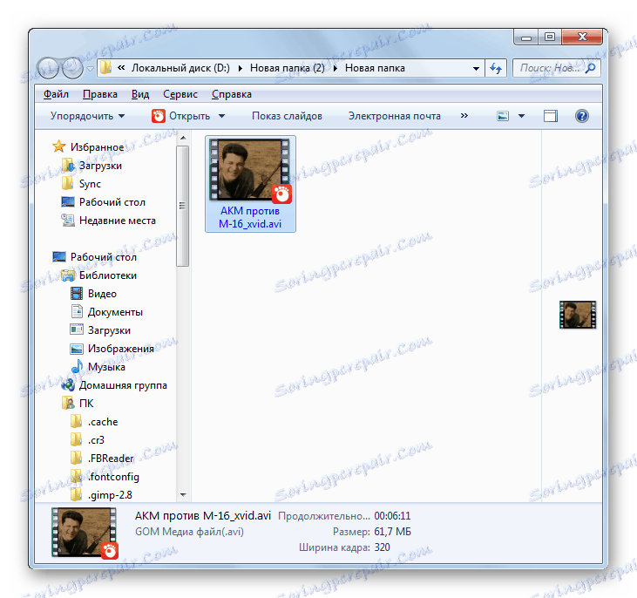Click the refresh button next to the address bar
Viewport: 637px width, 598px height.
(496, 68)
